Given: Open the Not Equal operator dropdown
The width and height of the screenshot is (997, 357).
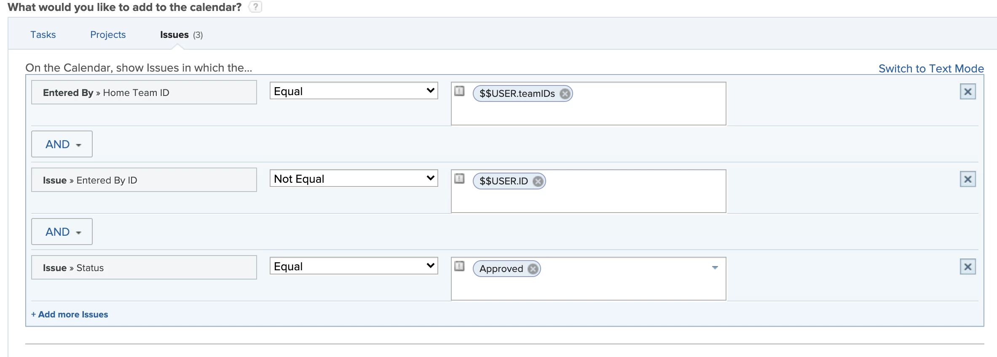Looking at the screenshot, I should pos(354,178).
